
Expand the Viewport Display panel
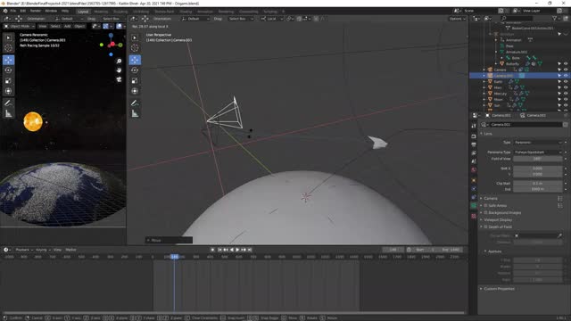tap(481, 220)
